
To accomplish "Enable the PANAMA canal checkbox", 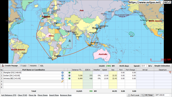I will click(x=29, y=66).
